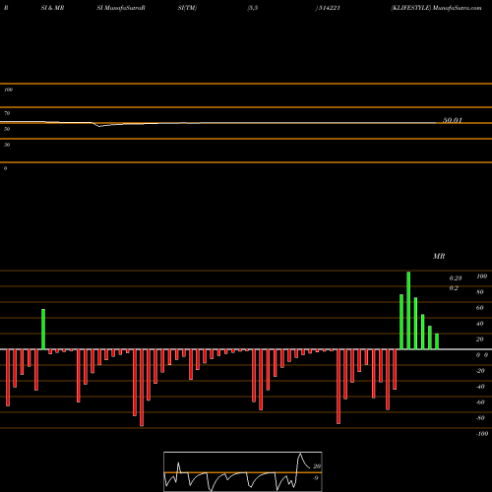
Task: Click the 514221 stock code in header
Action: coord(329,8)
